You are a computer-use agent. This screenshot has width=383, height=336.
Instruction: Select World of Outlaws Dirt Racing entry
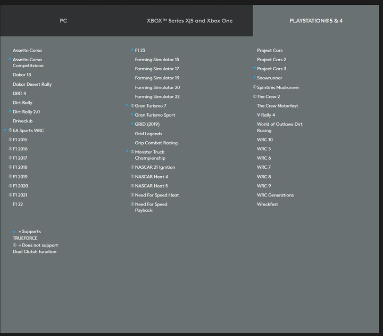click(279, 127)
